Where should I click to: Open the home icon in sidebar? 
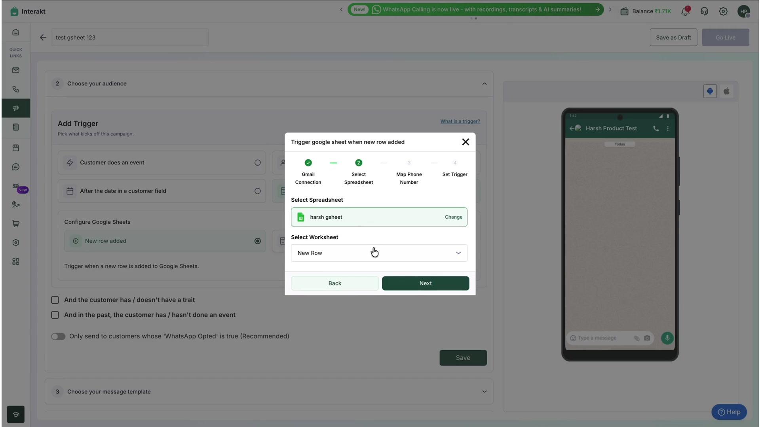(16, 32)
